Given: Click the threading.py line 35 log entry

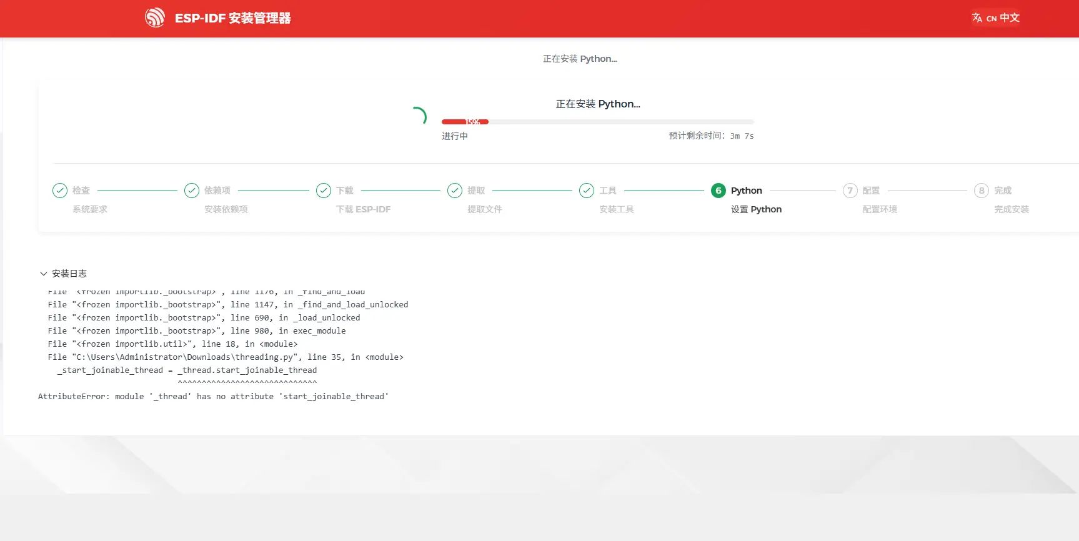Looking at the screenshot, I should [226, 357].
